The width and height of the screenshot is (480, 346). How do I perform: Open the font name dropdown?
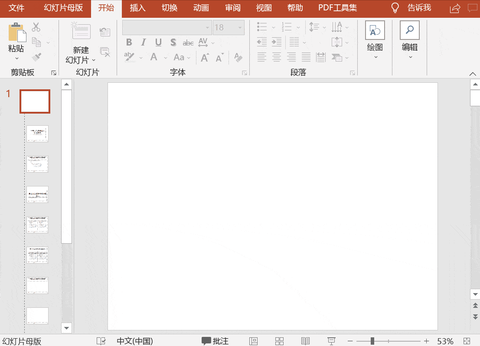[207, 27]
